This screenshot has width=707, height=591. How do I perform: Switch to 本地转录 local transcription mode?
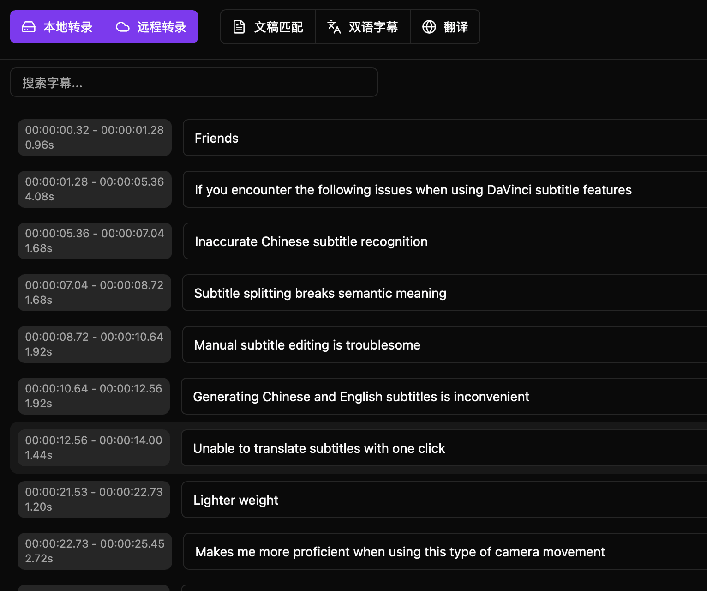pyautogui.click(x=67, y=27)
